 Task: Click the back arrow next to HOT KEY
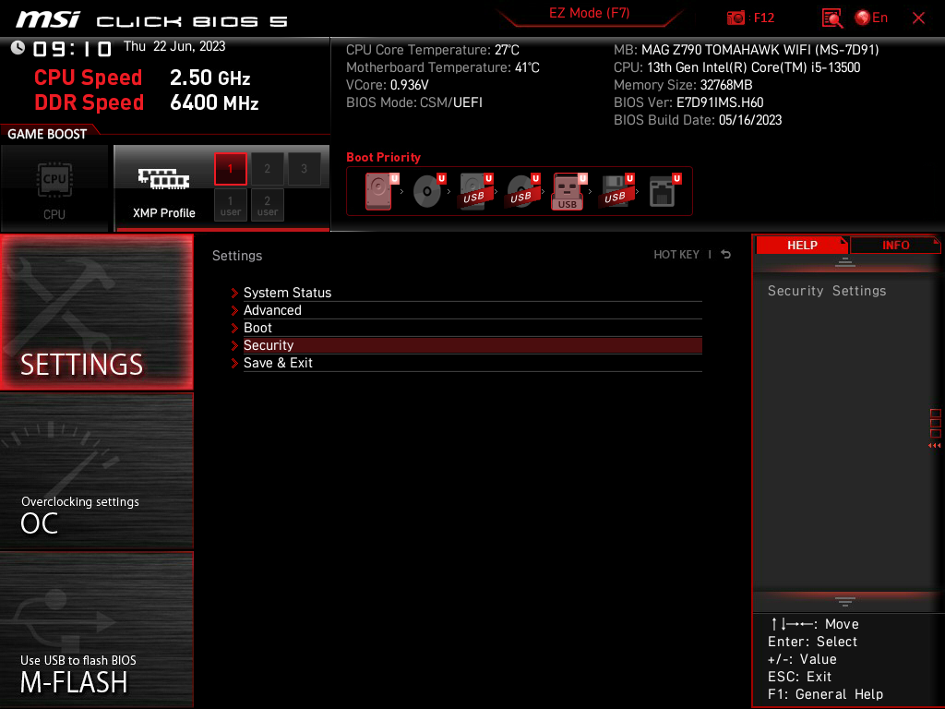(726, 255)
